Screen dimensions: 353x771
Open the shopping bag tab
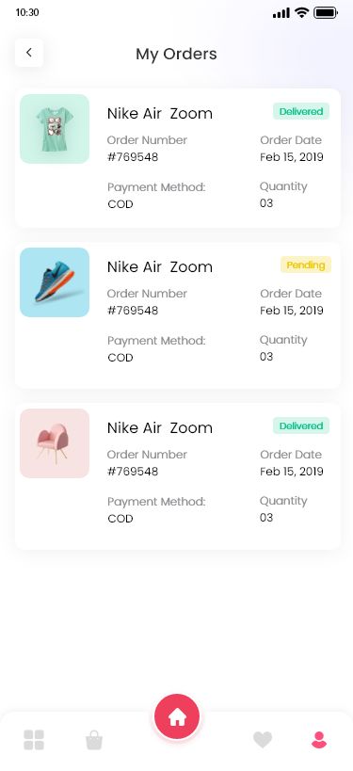(x=94, y=740)
